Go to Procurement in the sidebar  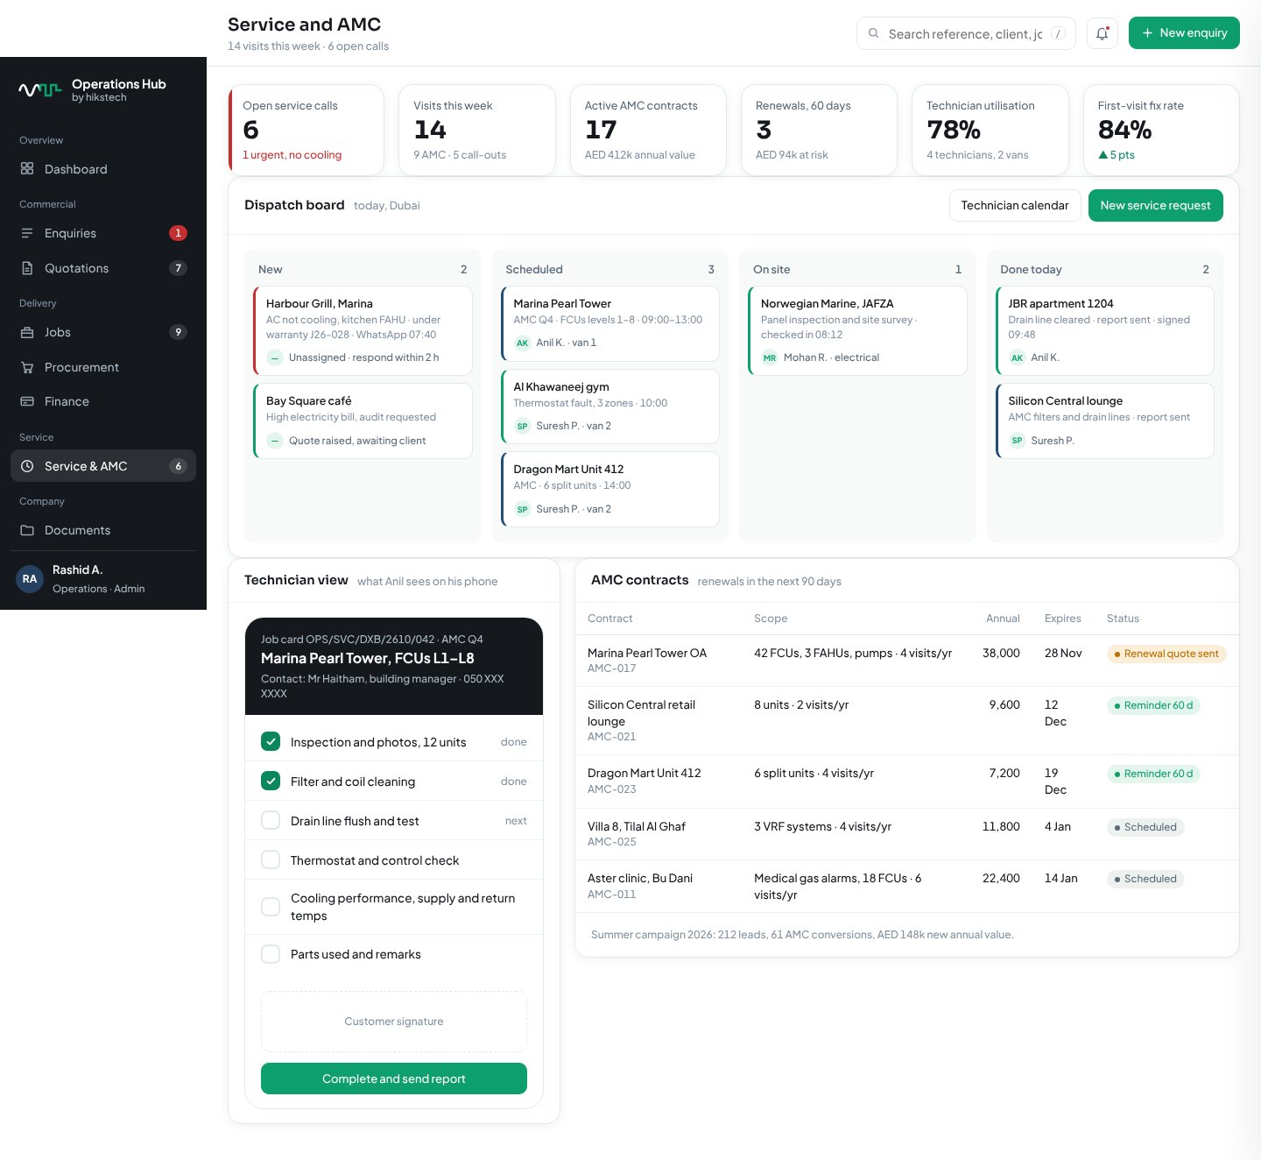pos(103,367)
